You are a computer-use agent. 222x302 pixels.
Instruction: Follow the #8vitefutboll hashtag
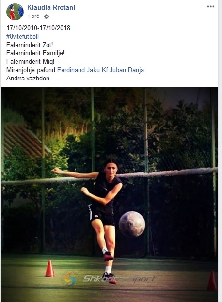[22, 36]
